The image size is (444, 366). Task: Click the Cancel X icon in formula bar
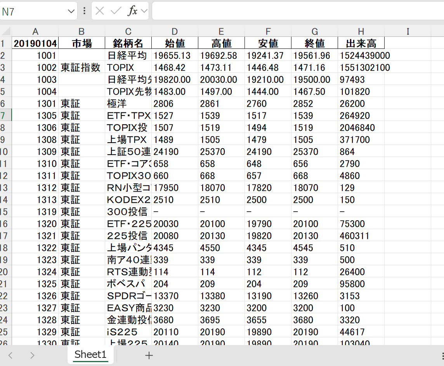[100, 11]
